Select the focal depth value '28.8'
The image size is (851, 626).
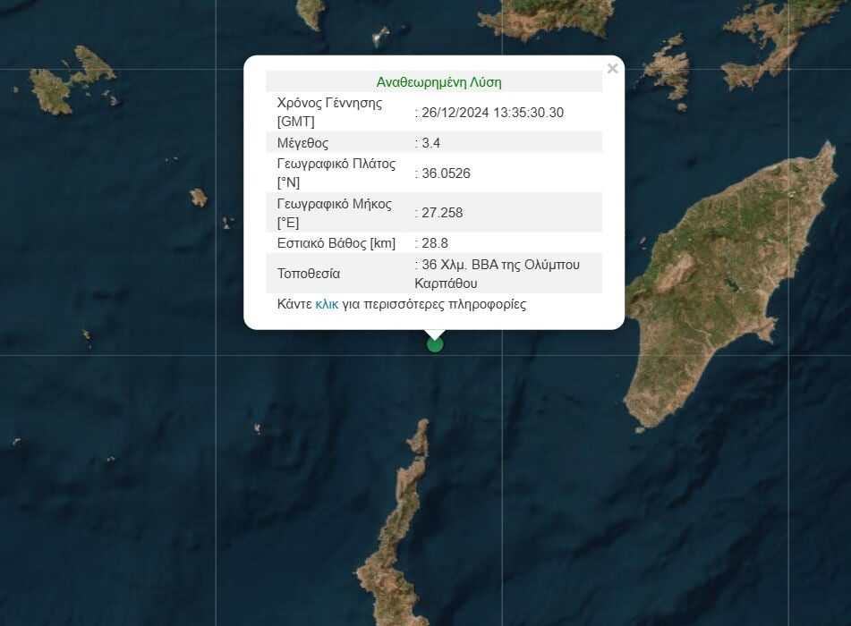[435, 243]
